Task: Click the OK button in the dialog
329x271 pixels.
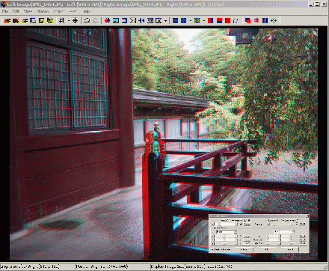Action: 267,249
